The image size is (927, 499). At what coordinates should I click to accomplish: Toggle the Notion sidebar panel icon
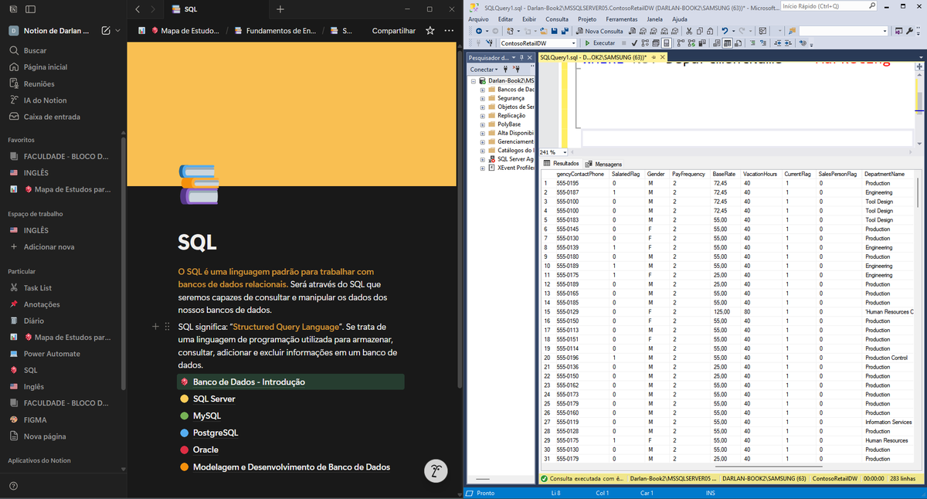(x=30, y=9)
